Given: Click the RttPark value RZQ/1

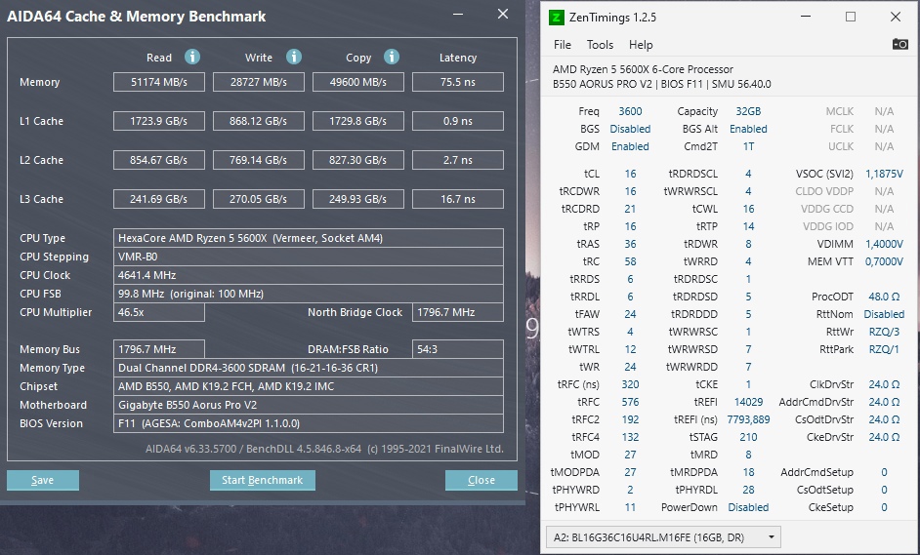Looking at the screenshot, I should click(884, 349).
